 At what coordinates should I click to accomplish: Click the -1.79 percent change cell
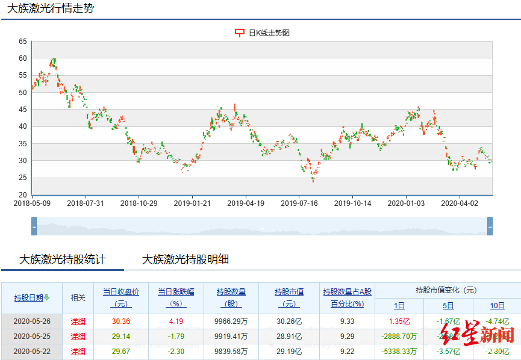tap(176, 337)
